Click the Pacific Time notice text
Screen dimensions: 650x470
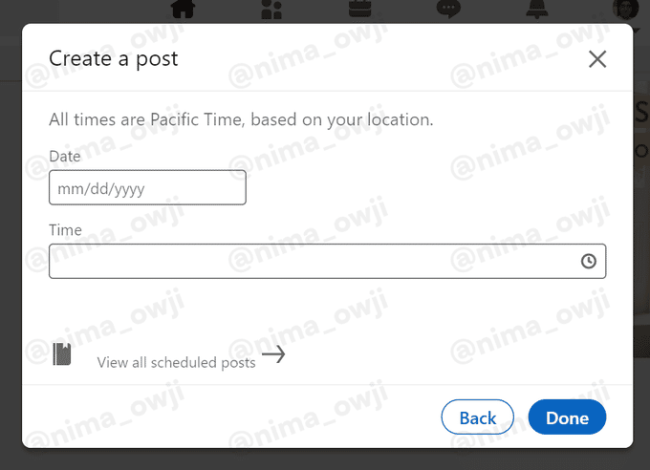241,120
